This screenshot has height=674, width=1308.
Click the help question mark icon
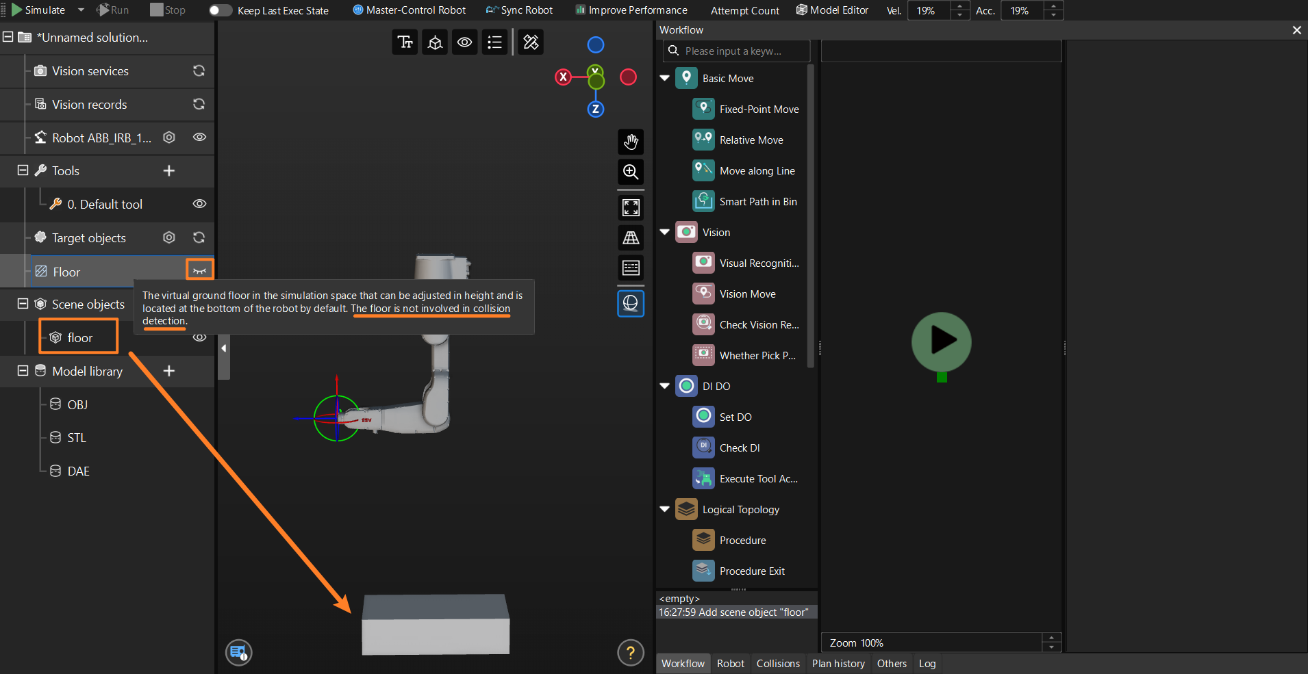pos(630,653)
